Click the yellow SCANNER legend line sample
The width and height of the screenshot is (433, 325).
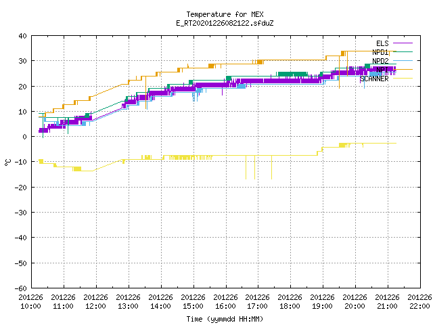click(403, 79)
